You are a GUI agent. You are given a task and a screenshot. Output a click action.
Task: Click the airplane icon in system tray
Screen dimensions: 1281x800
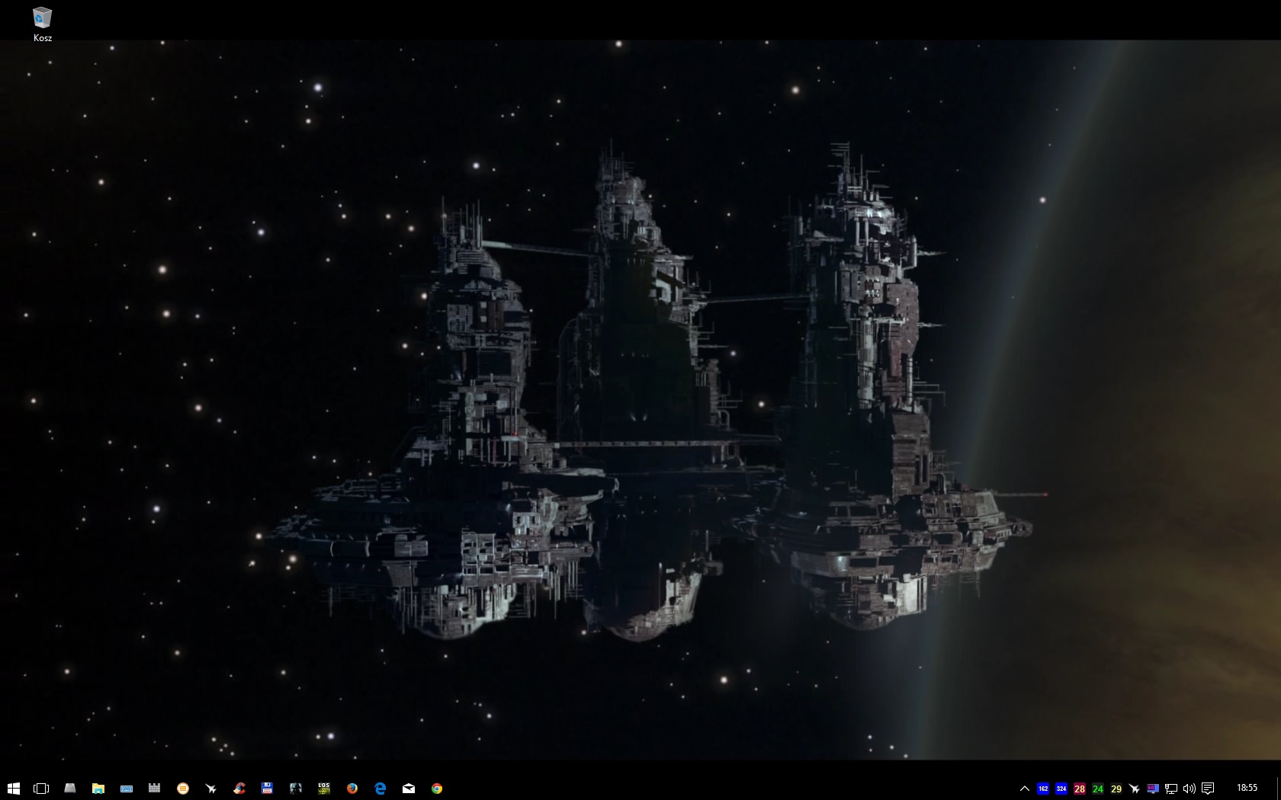[1135, 789]
